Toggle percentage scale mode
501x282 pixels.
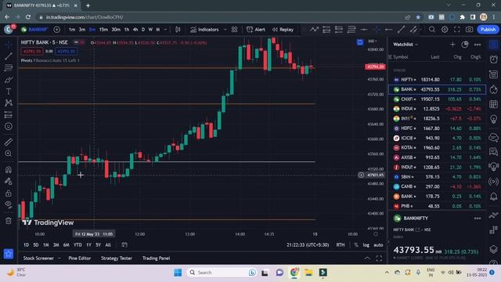[x=356, y=245]
